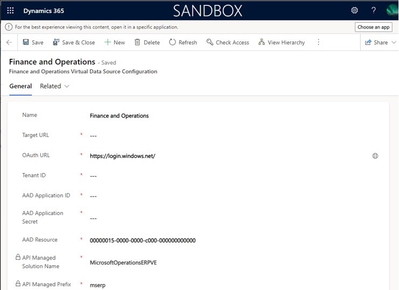Share this record

tap(376, 42)
